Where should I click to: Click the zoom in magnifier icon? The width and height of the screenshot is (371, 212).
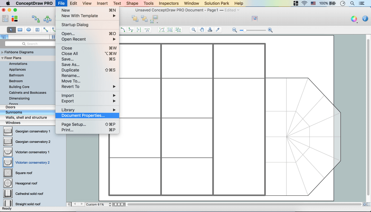(270, 30)
